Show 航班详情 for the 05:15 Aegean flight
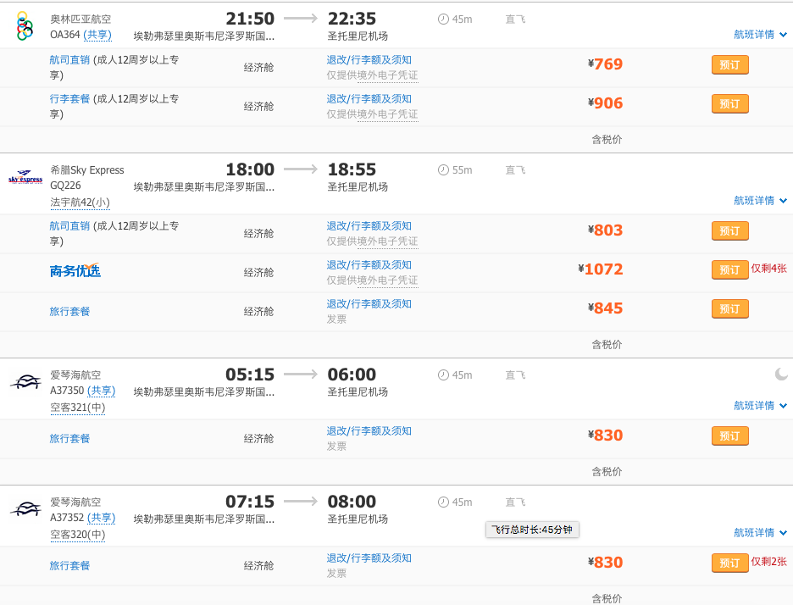793x605 pixels. (x=760, y=406)
